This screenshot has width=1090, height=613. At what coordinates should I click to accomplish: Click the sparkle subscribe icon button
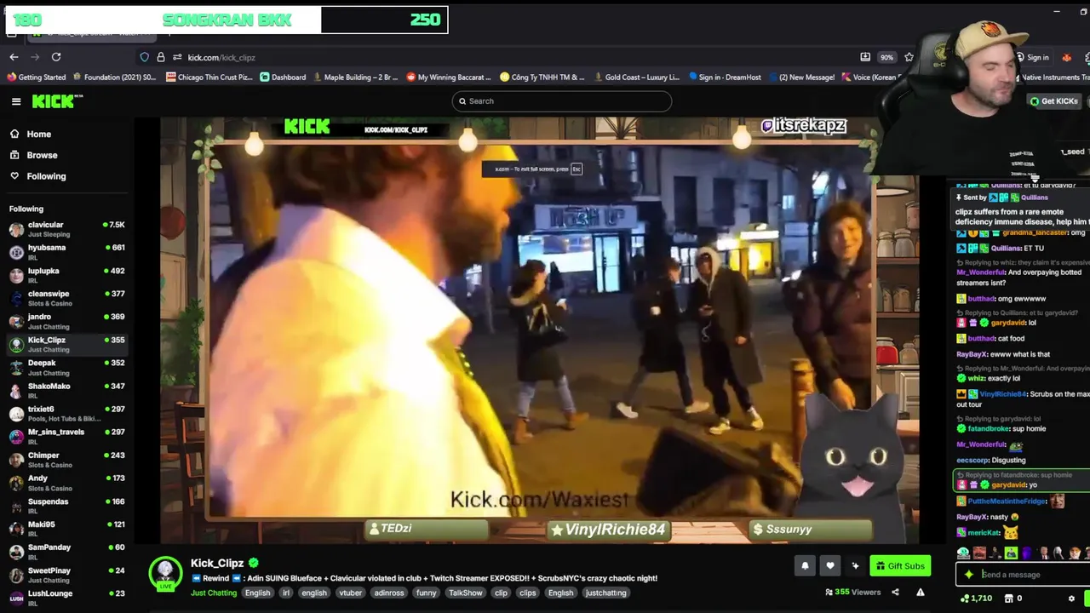click(855, 565)
